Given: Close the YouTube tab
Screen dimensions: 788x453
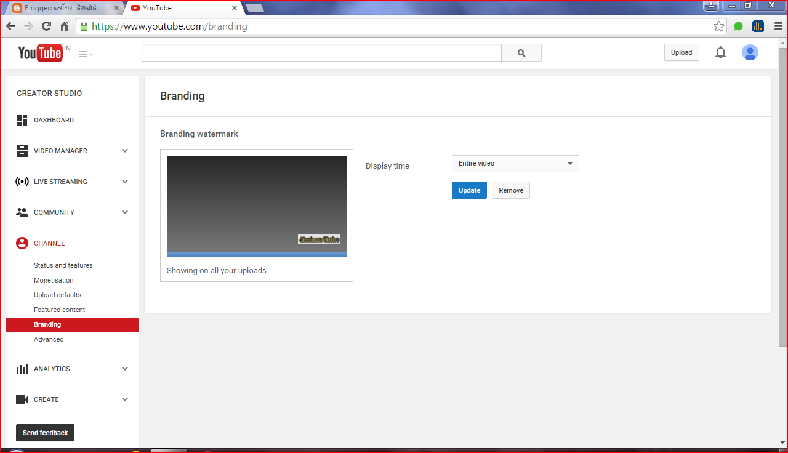Looking at the screenshot, I should [235, 8].
